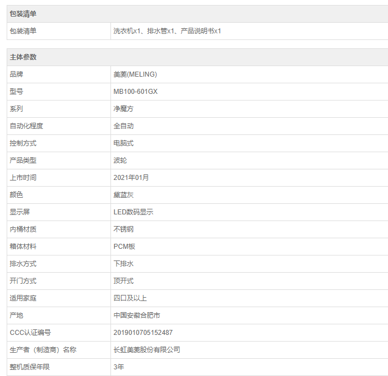388x376 pixels.
Task: Click the 长虹美菱股份有限公司 value
Action: [147, 350]
